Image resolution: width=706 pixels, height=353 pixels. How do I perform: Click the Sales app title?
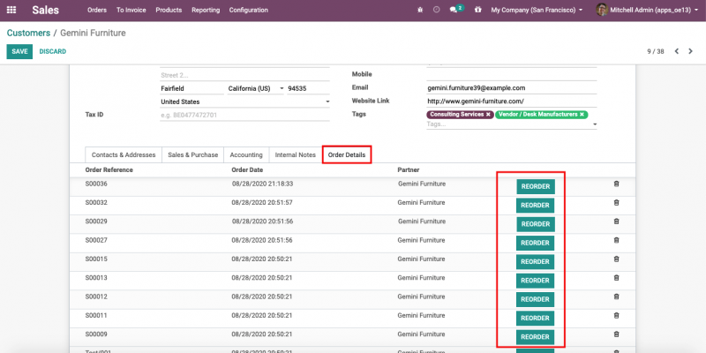(x=46, y=10)
